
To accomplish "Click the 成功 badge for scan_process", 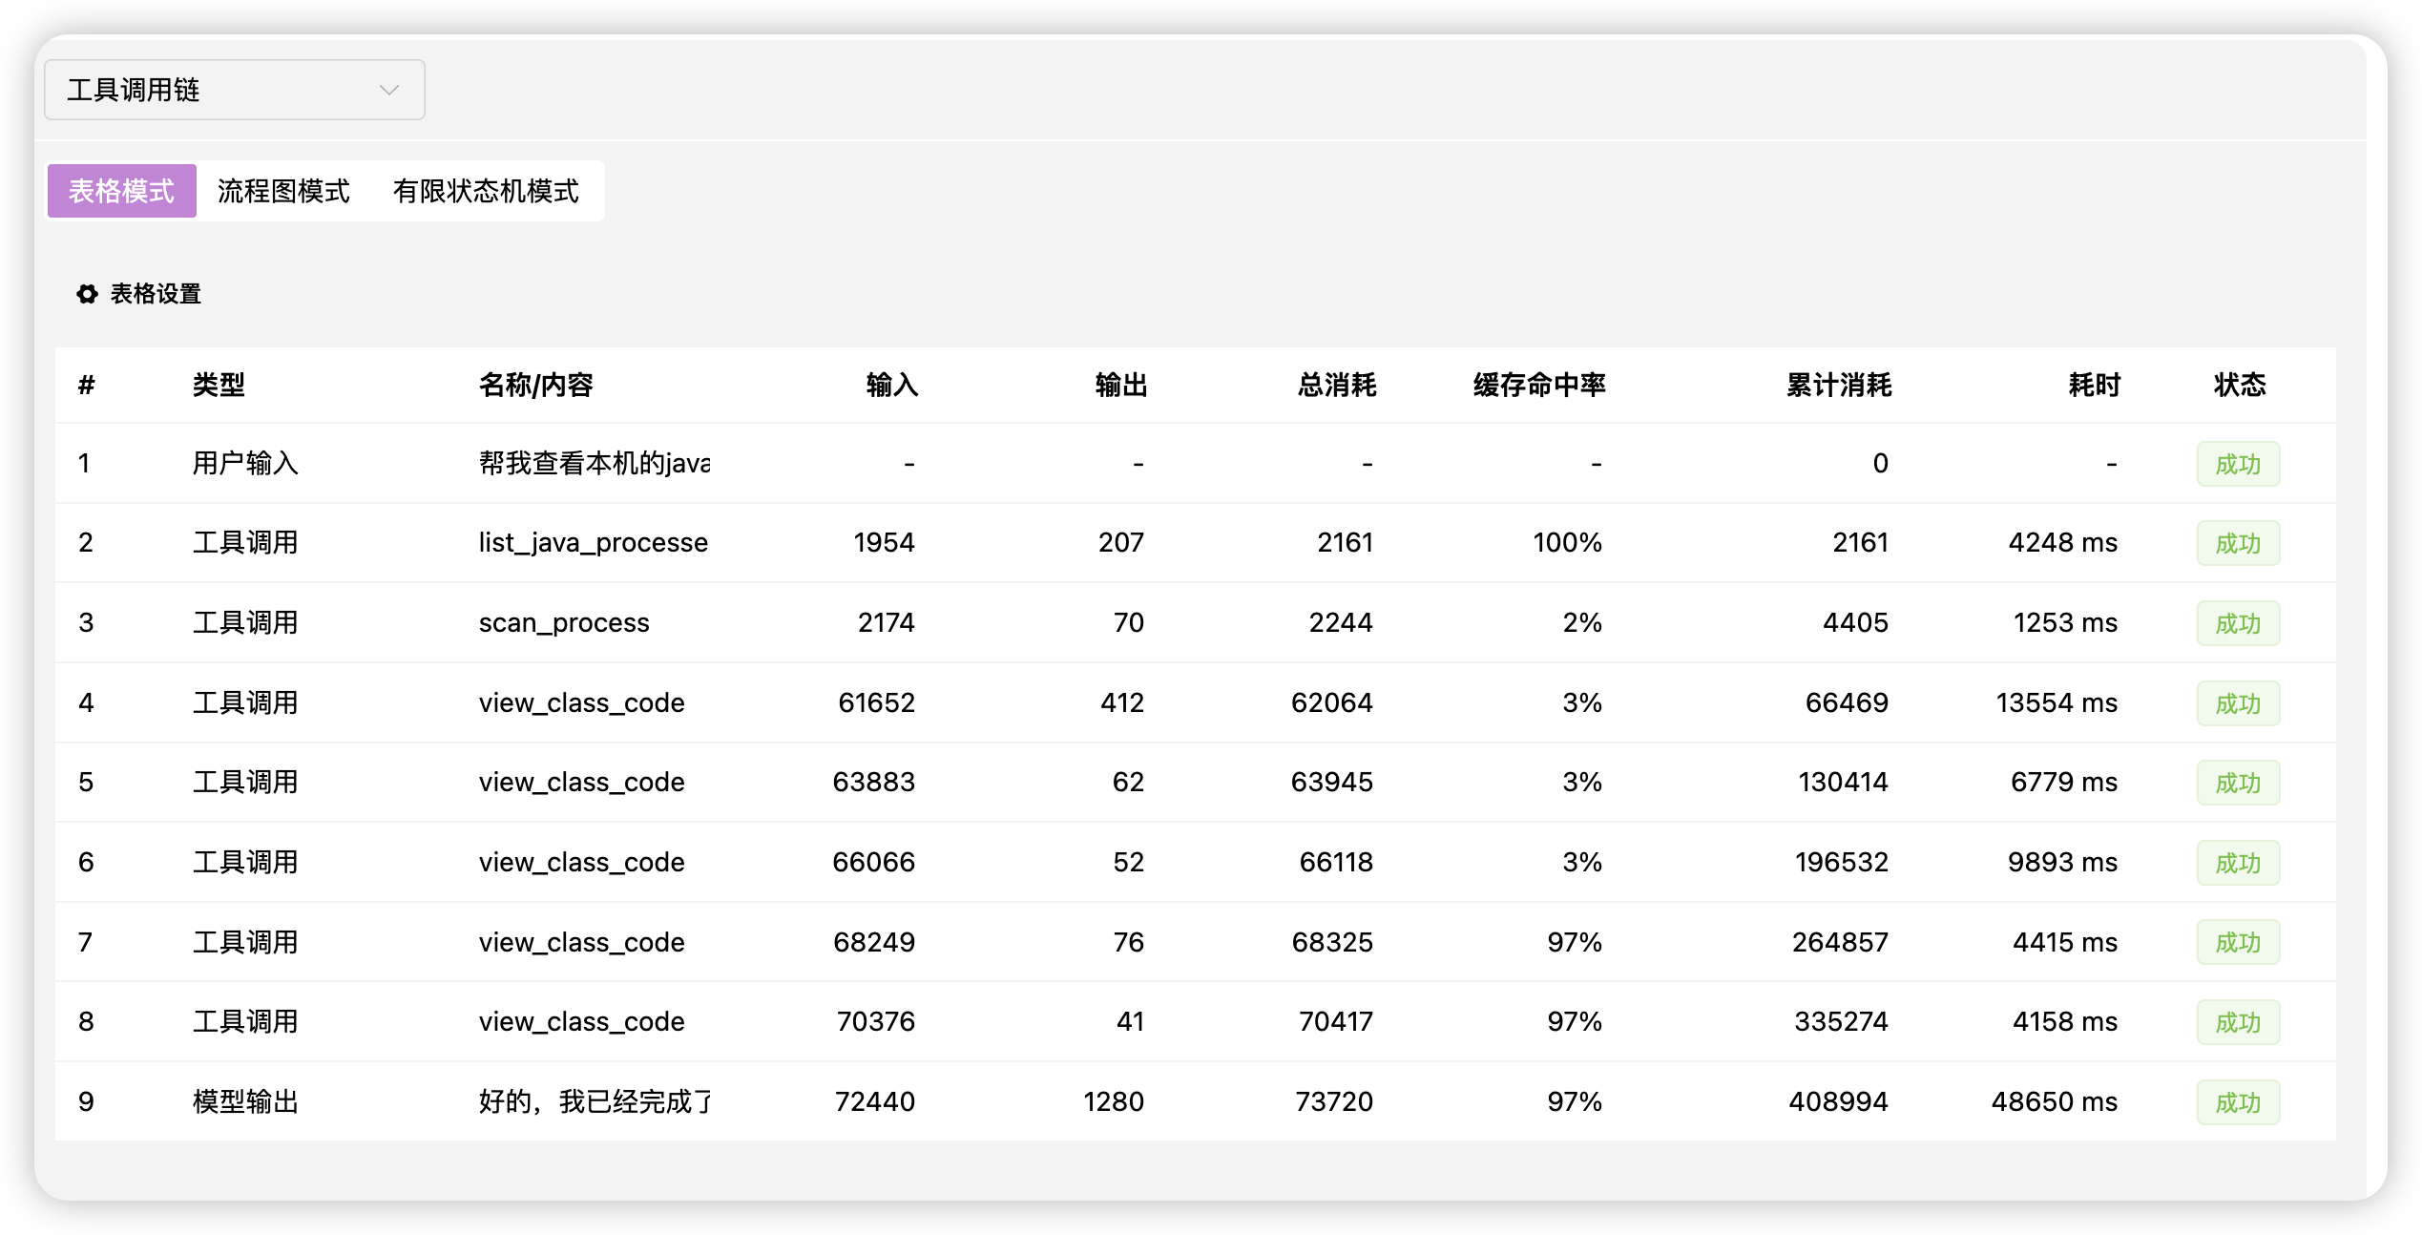I will pos(2237,623).
